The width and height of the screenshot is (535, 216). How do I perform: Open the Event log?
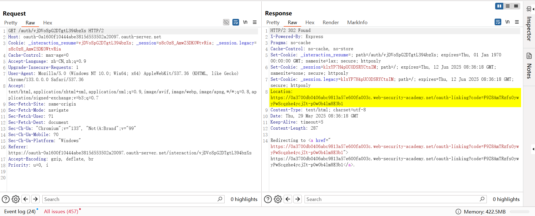(x=20, y=212)
